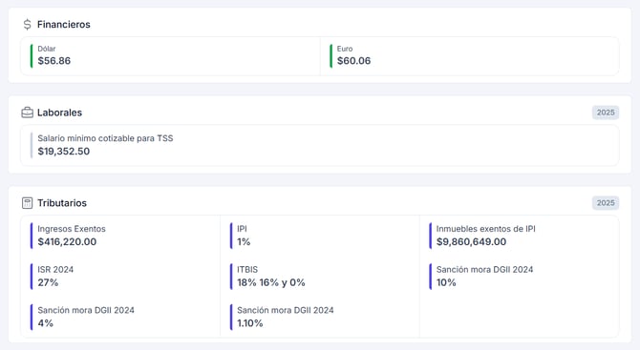Viewport: 640px width, 350px height.
Task: Select the ISR 2024 27% indicator
Action: (x=52, y=277)
